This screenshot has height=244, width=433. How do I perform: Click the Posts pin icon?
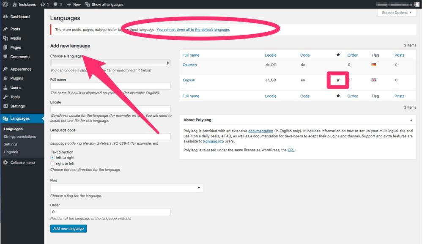(x=5, y=29)
